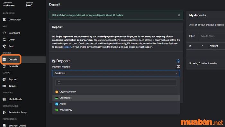Click the Rewards gift icon
The image size is (225, 127).
click(4, 66)
